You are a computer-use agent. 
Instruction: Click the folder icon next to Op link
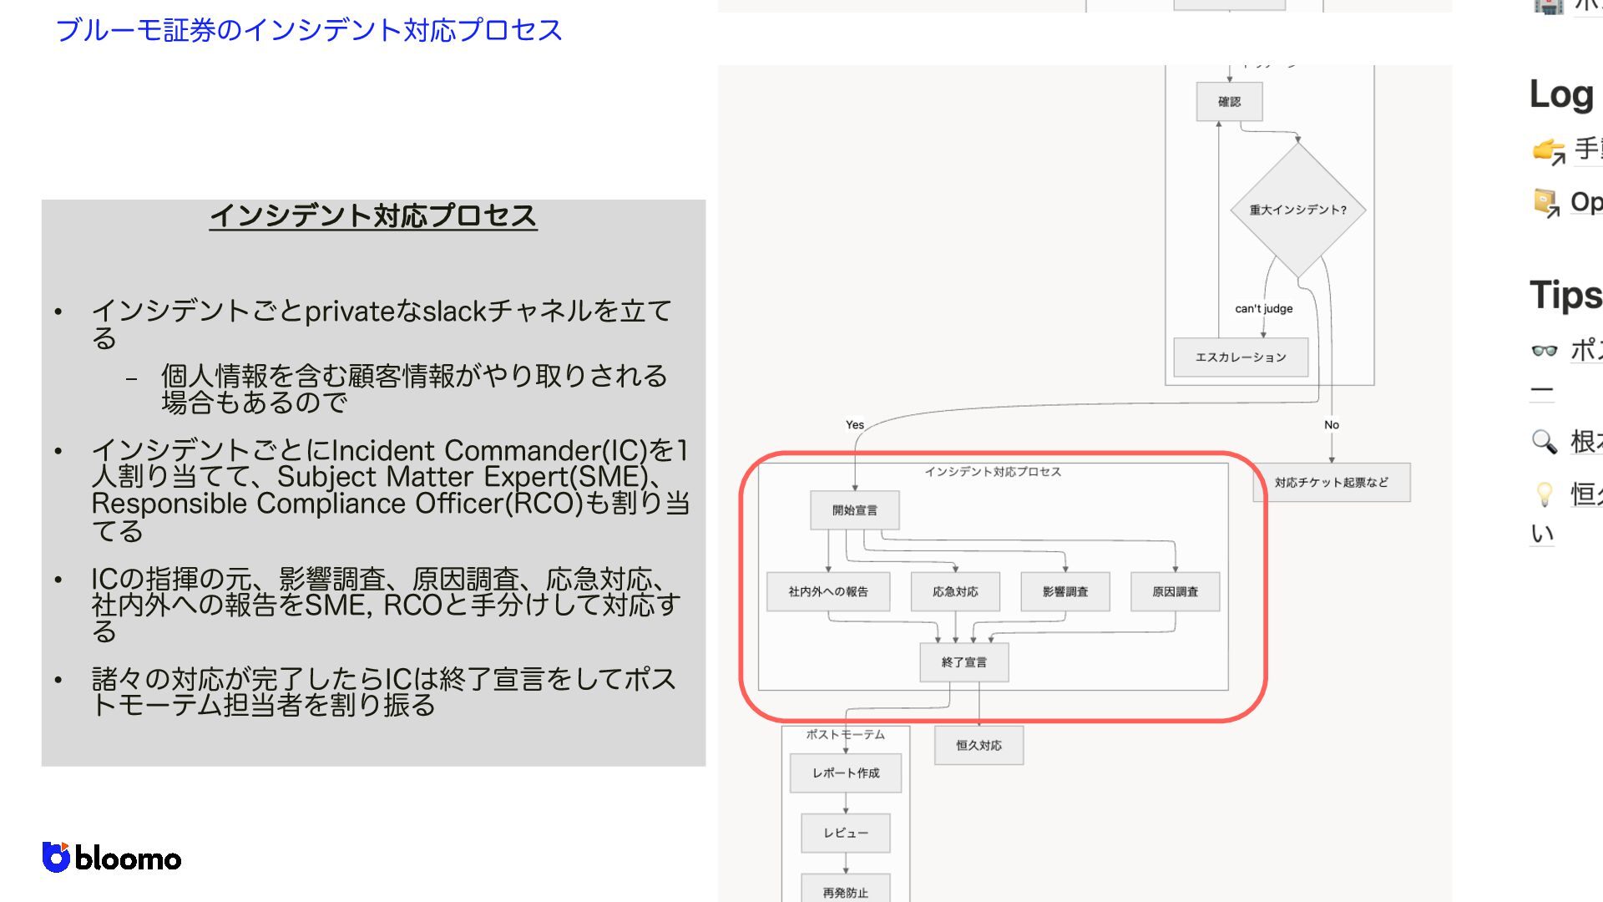[x=1546, y=202]
